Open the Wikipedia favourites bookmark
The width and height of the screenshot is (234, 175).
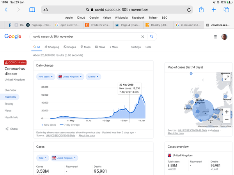coord(121,17)
